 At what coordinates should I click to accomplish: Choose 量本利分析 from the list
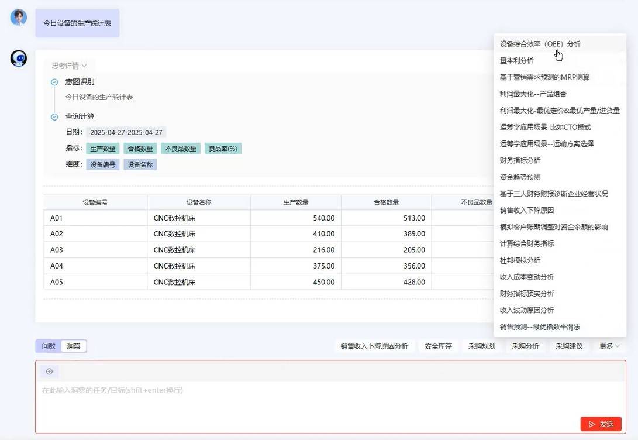[x=517, y=60]
